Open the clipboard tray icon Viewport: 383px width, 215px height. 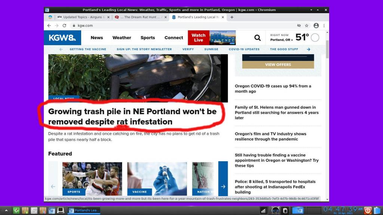(x=285, y=211)
